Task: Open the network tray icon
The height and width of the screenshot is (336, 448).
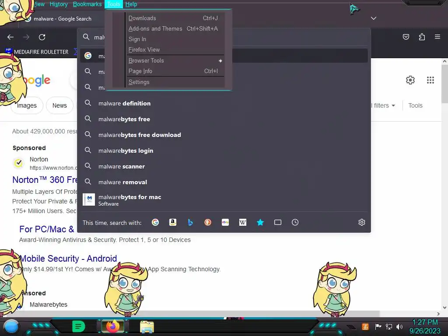Action: 388,326
